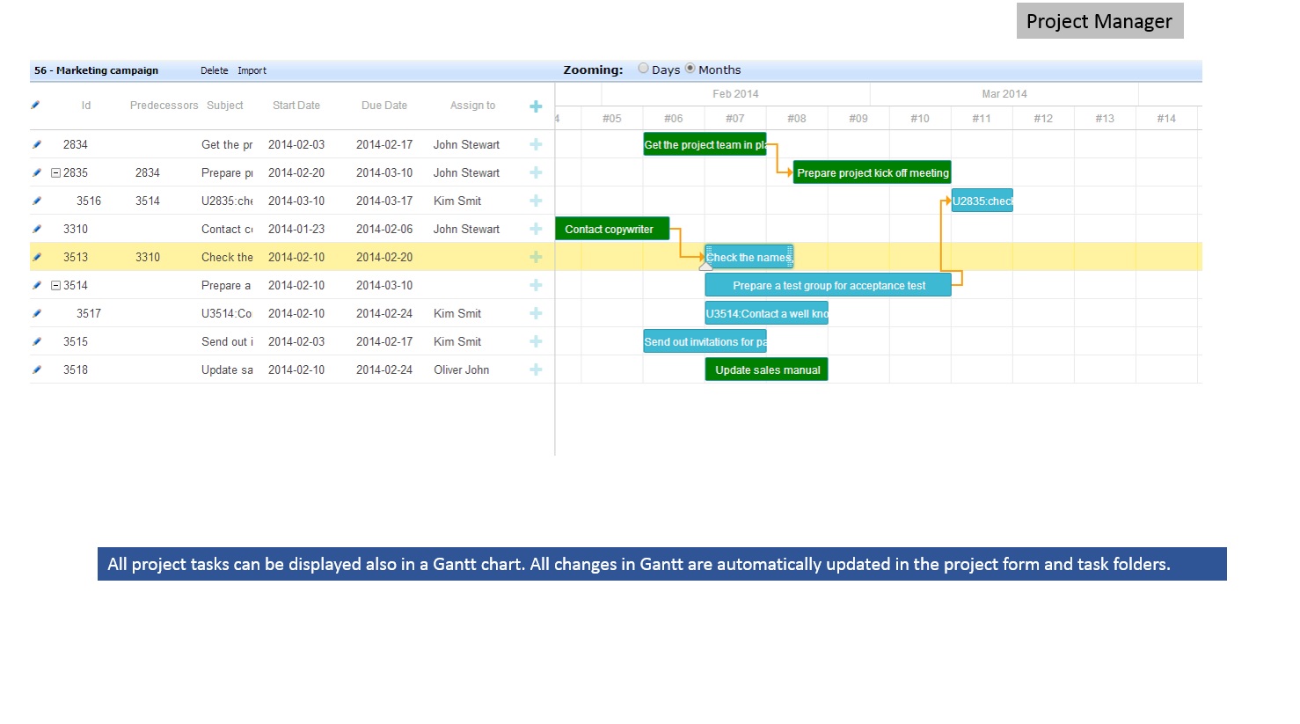This screenshot has height=724, width=1300.
Task: Select the Months zooming option
Action: 690,69
